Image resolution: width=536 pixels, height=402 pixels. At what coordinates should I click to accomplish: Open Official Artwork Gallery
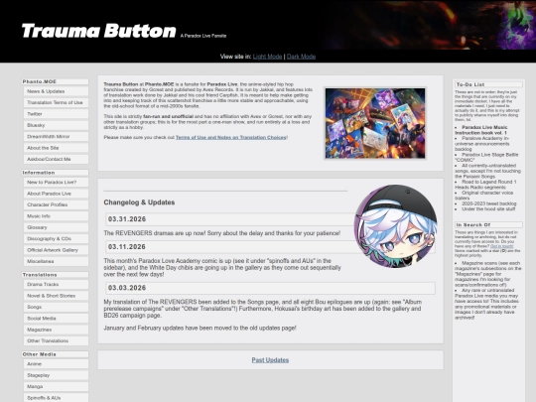pyautogui.click(x=56, y=250)
